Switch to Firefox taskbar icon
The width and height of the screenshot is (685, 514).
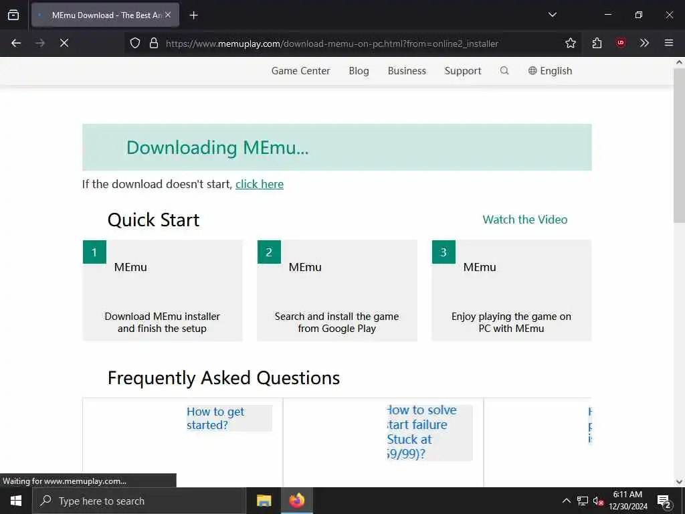pos(296,501)
